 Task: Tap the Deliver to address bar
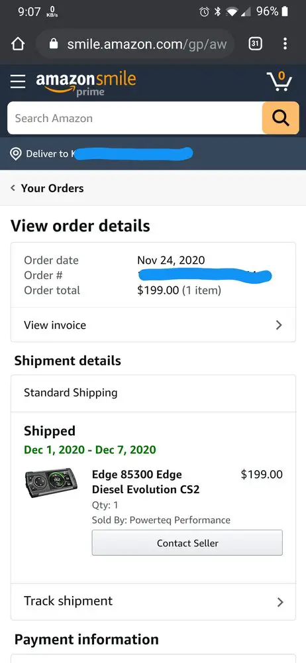click(153, 154)
